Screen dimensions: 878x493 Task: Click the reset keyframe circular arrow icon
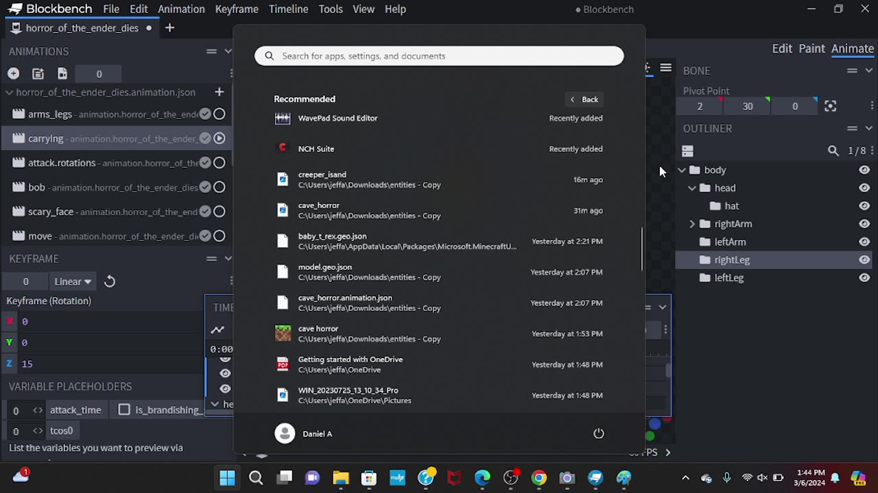(110, 281)
